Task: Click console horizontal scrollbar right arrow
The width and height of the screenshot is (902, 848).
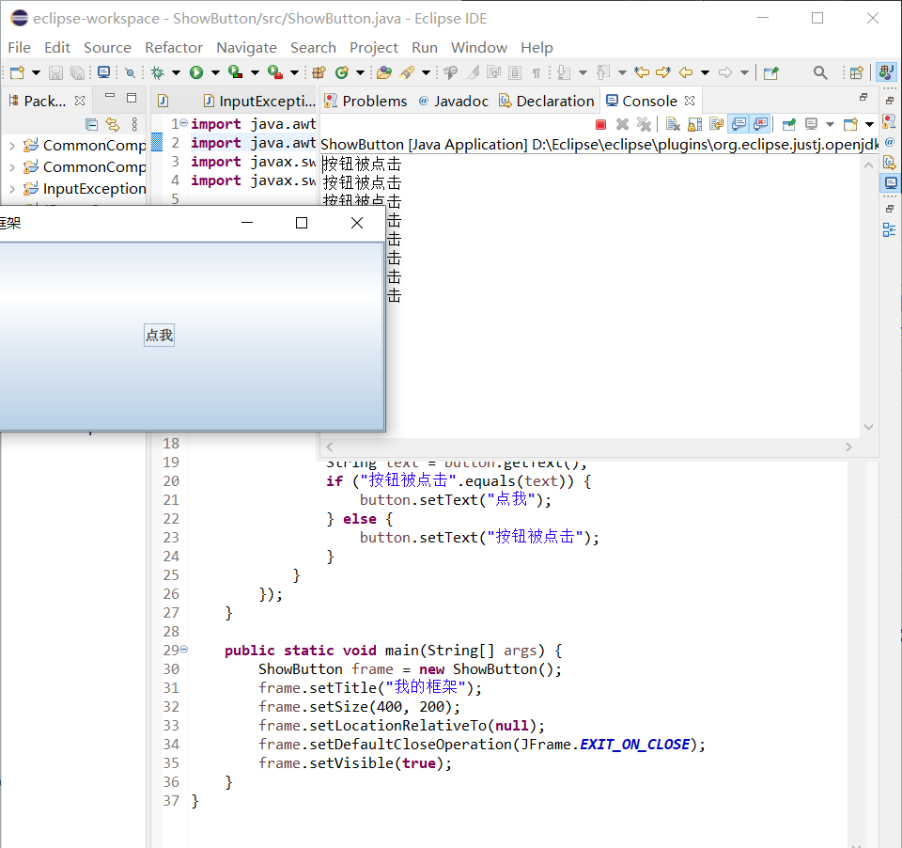Action: click(x=848, y=447)
